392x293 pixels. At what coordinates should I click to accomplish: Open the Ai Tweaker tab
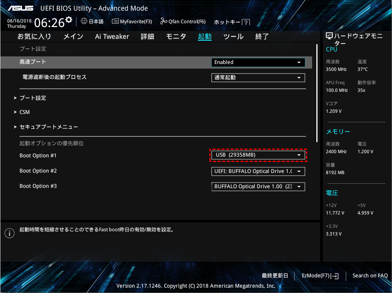point(112,37)
